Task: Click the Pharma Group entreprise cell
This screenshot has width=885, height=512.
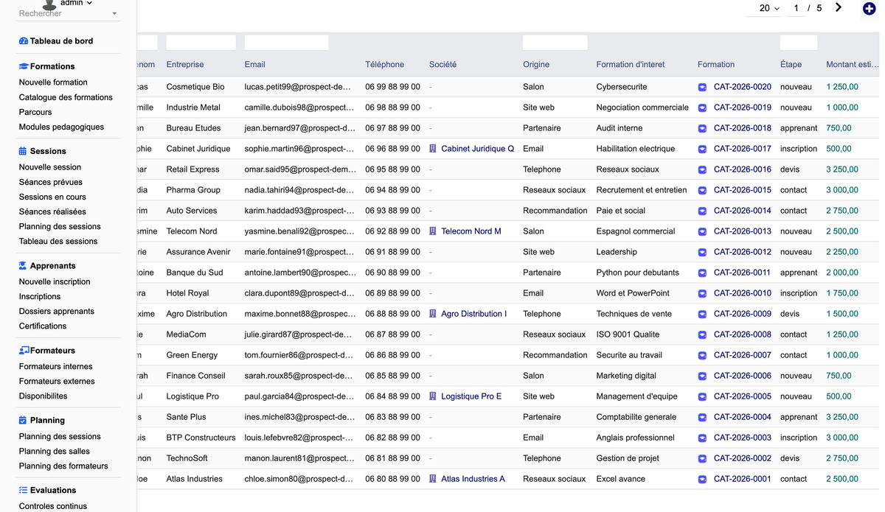Action: point(193,190)
